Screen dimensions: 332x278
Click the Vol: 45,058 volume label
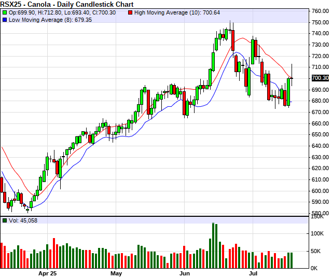22,220
